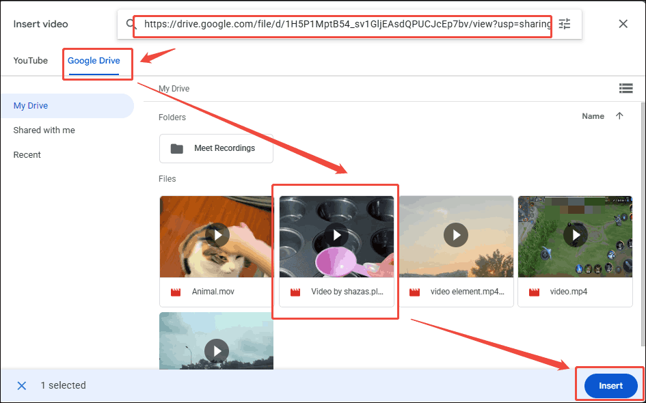The height and width of the screenshot is (403, 646).
Task: Click the Insert video dialog title
Action: [x=41, y=24]
